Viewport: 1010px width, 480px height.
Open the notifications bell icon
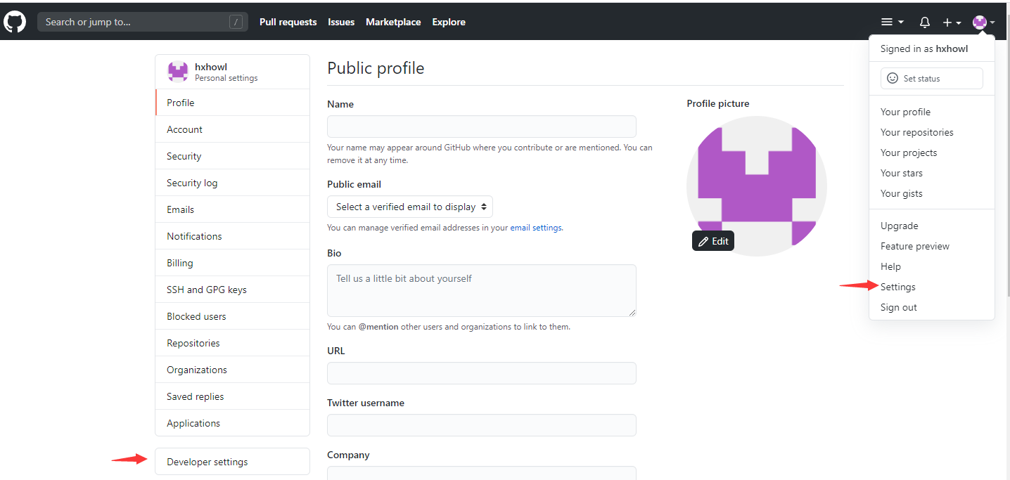coord(925,22)
